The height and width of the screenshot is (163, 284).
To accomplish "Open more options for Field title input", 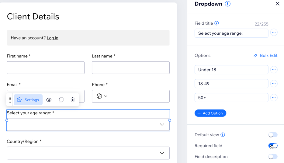I will click(274, 33).
